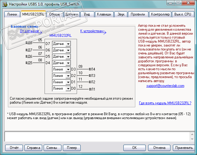Click the app icon in the title bar
This screenshot has width=197, height=155.
(x=5, y=4)
